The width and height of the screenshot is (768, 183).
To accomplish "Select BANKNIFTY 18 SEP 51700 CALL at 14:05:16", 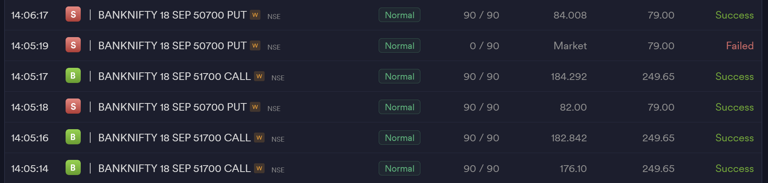I will 174,138.
